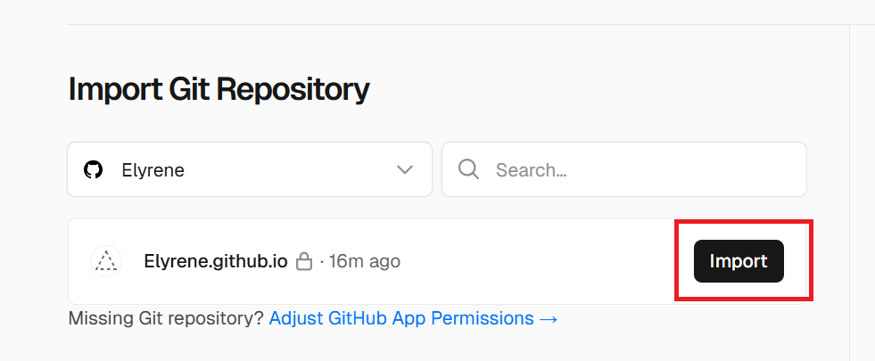
Task: Click the arrow after App Permissions
Action: point(549,318)
